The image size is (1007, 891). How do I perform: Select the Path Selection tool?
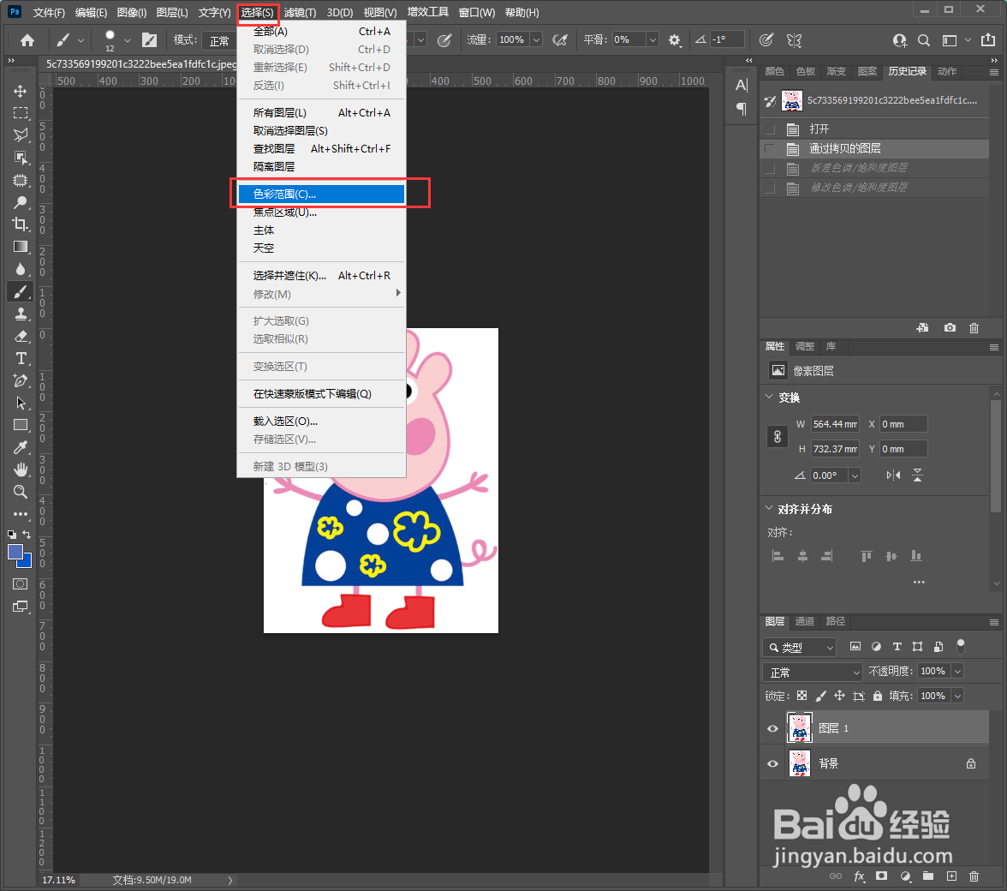coord(21,403)
